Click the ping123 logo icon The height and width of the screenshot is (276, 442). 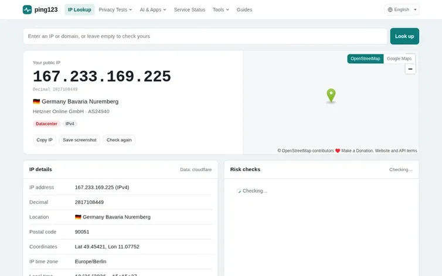[28, 9]
